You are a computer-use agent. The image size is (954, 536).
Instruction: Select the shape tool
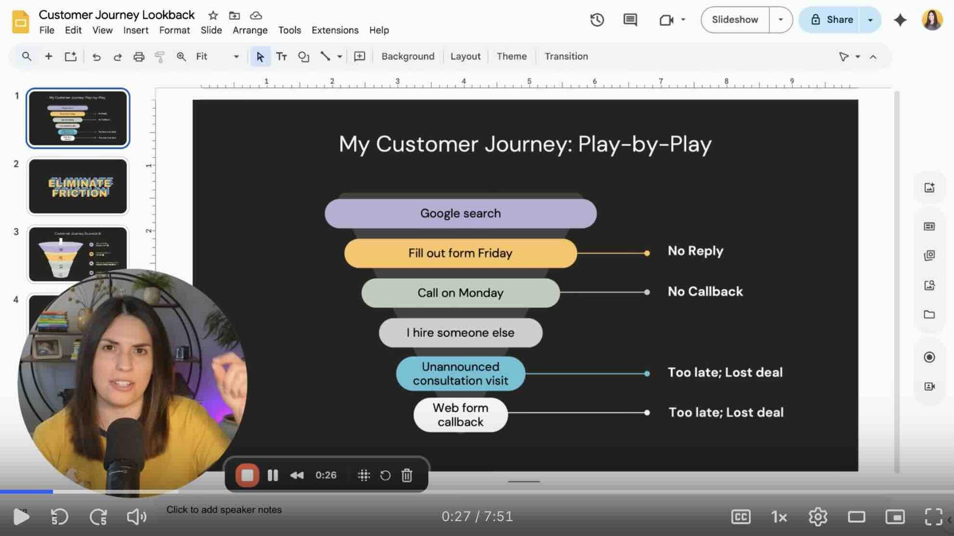(x=304, y=57)
